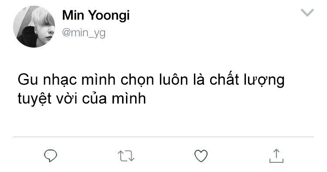
Task: Open Min Yoongi's profile picture
Action: point(34,27)
